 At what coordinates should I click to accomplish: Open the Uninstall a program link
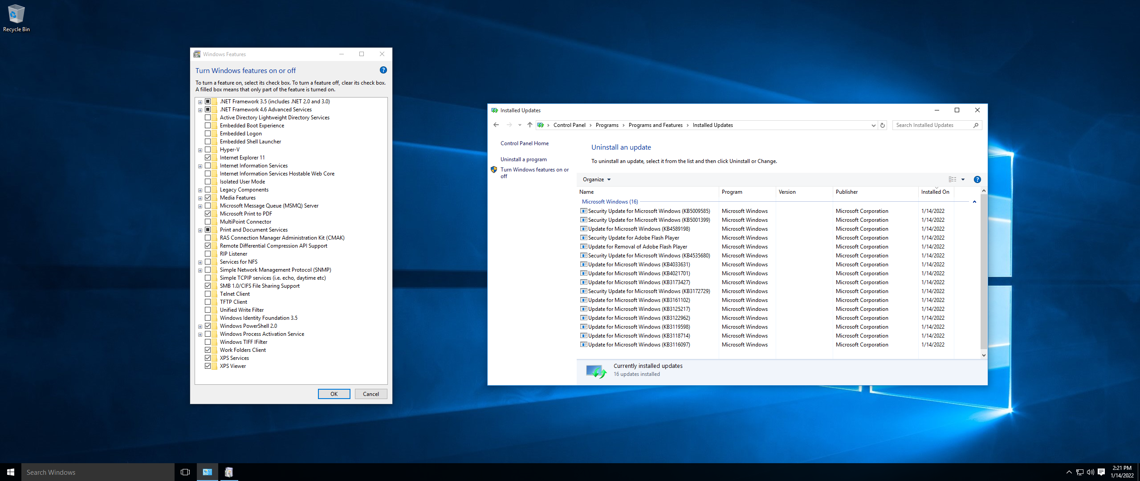524,159
